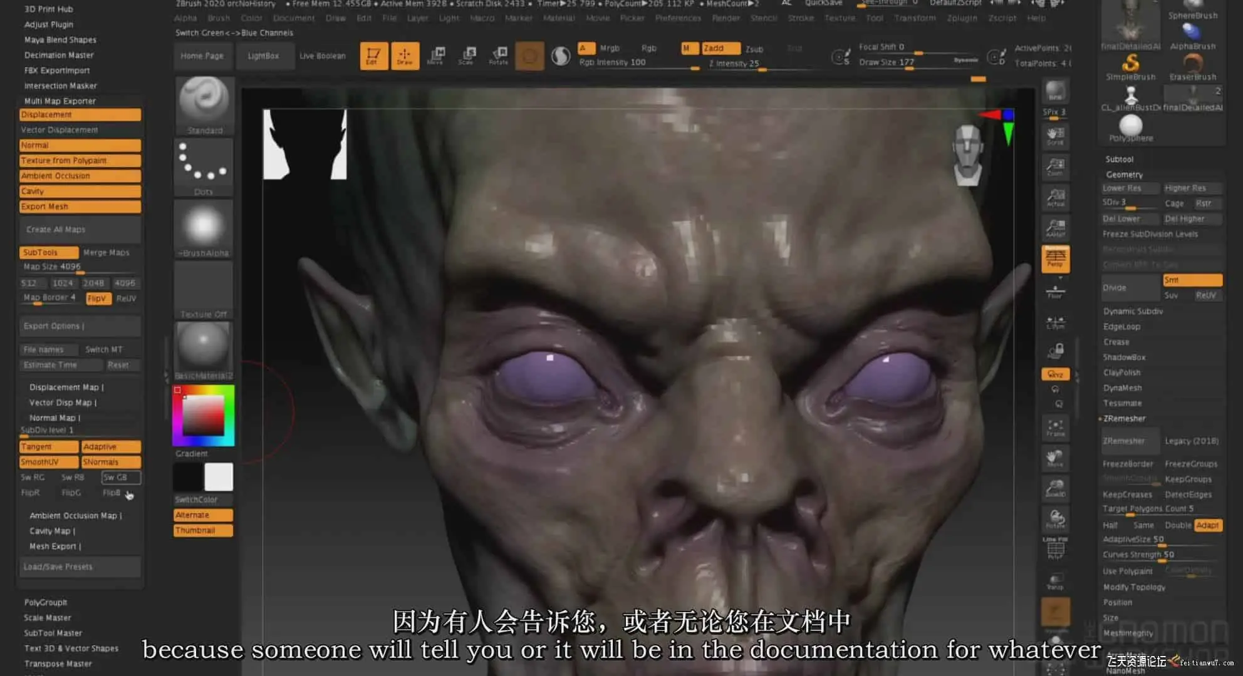Open the Dots stroke selector
The height and width of the screenshot is (676, 1243).
pyautogui.click(x=203, y=165)
